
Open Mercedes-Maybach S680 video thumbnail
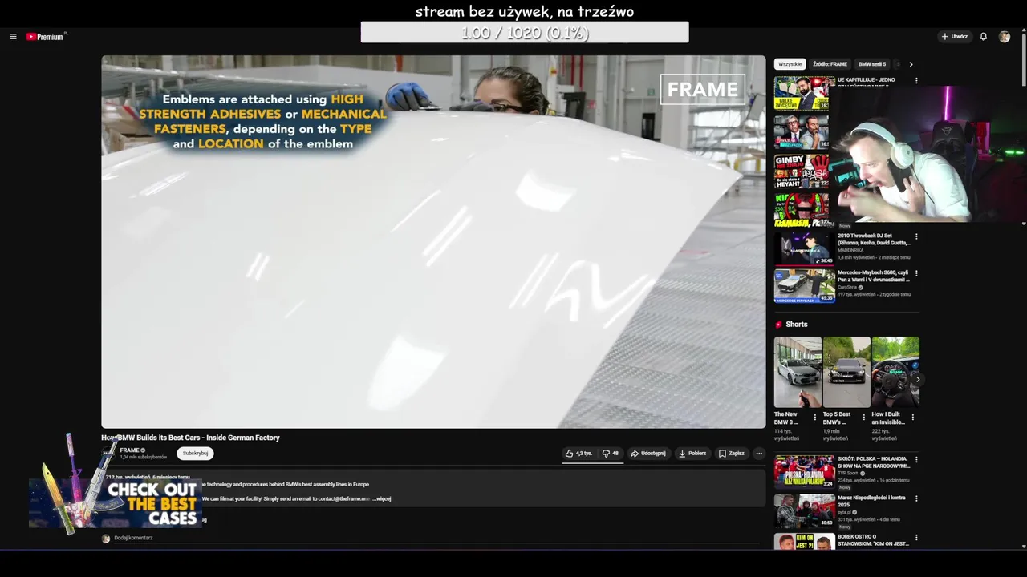pos(804,286)
